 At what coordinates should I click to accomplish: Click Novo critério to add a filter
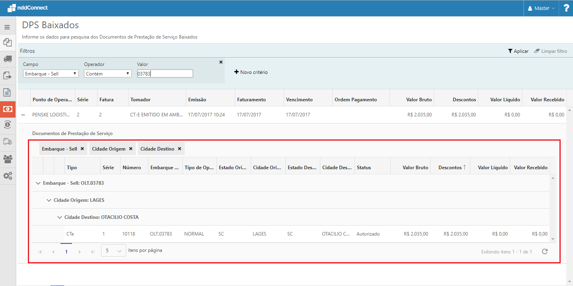coord(251,72)
